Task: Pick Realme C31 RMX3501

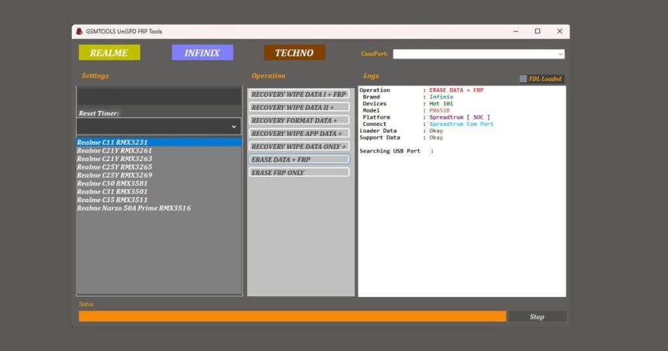Action: [159, 192]
